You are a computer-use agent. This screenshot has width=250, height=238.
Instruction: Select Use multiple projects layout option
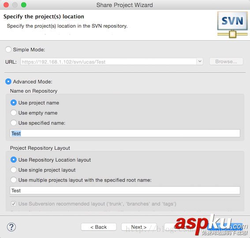pos(14,180)
